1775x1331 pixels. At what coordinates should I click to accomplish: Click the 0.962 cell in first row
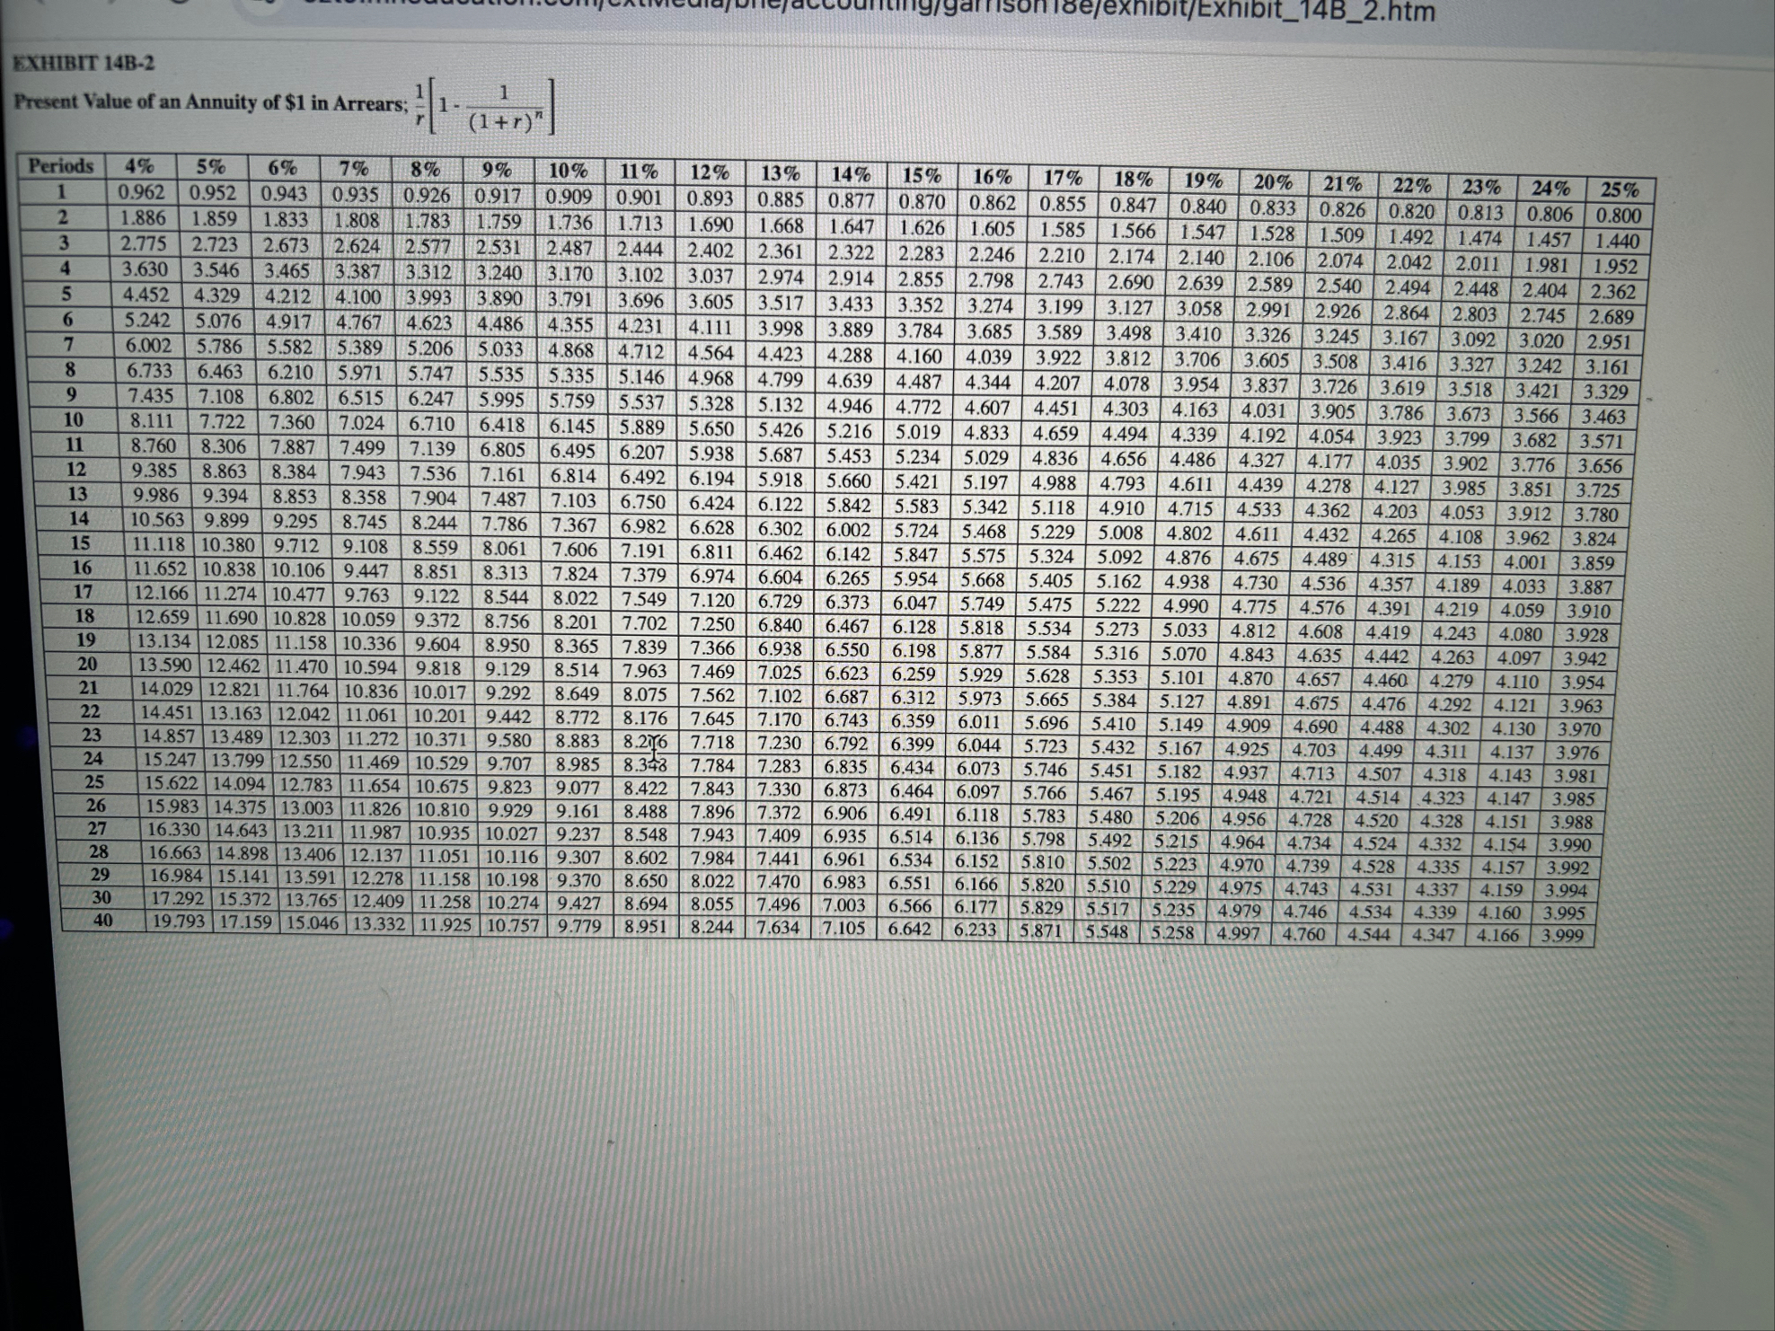(x=141, y=192)
